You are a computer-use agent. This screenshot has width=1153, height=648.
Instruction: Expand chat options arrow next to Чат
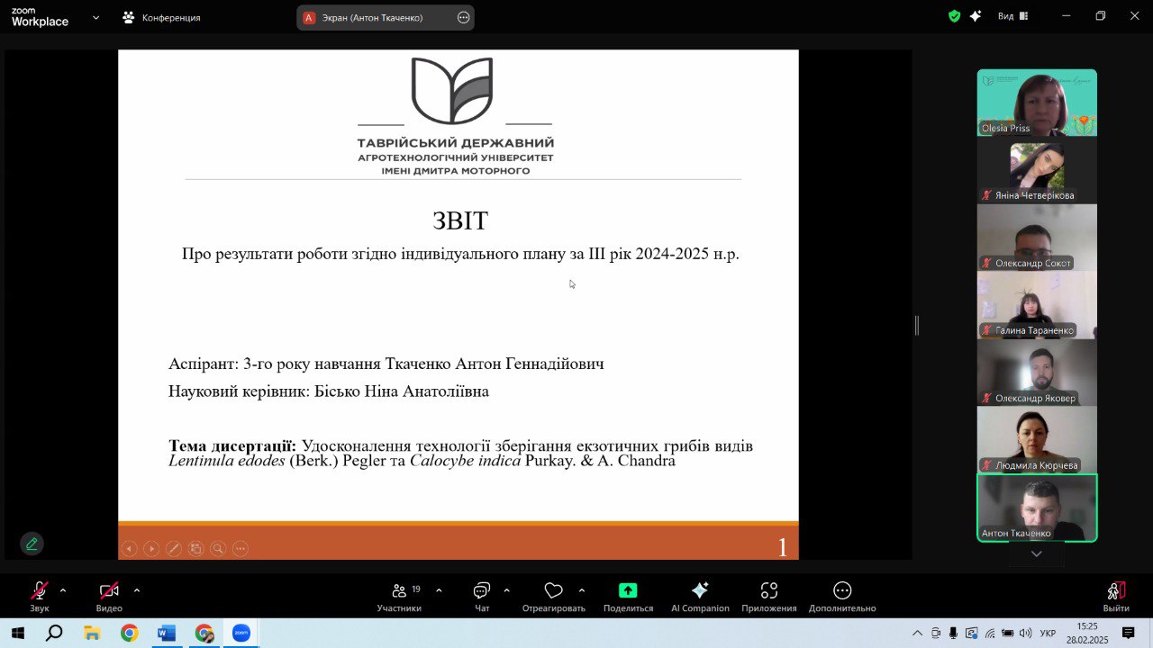(x=506, y=590)
